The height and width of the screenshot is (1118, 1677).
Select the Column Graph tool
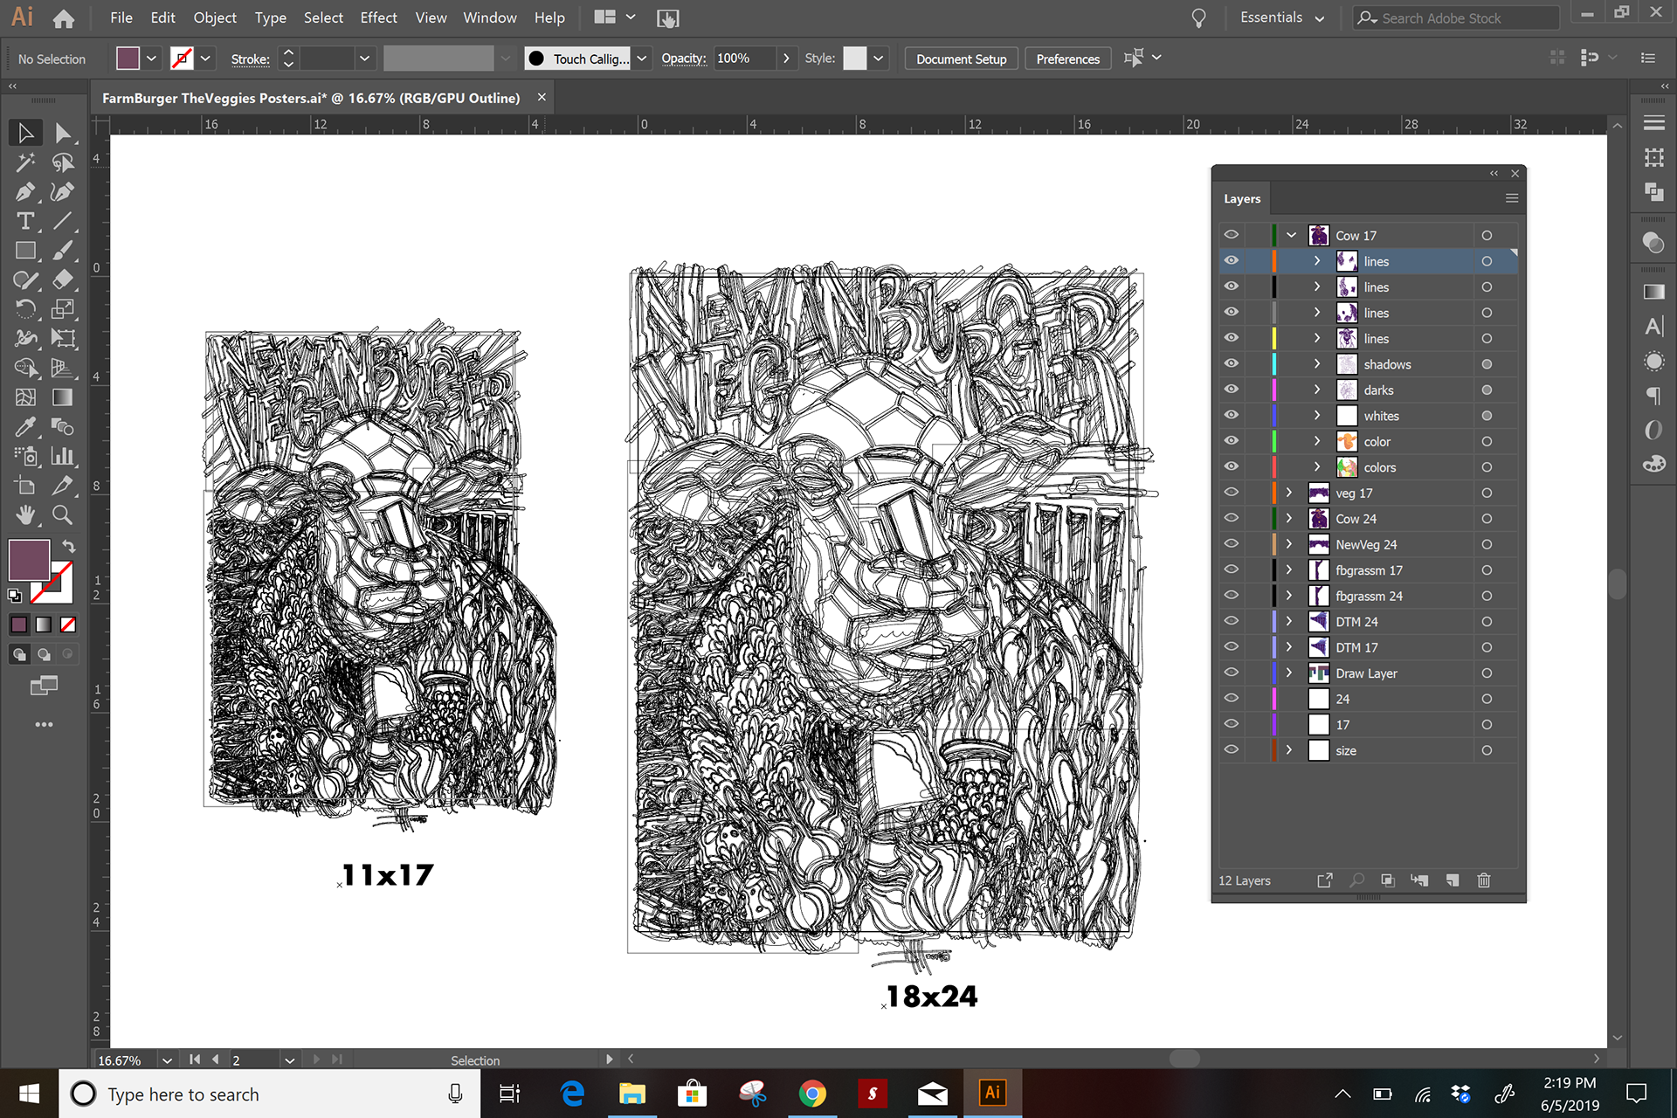[62, 456]
